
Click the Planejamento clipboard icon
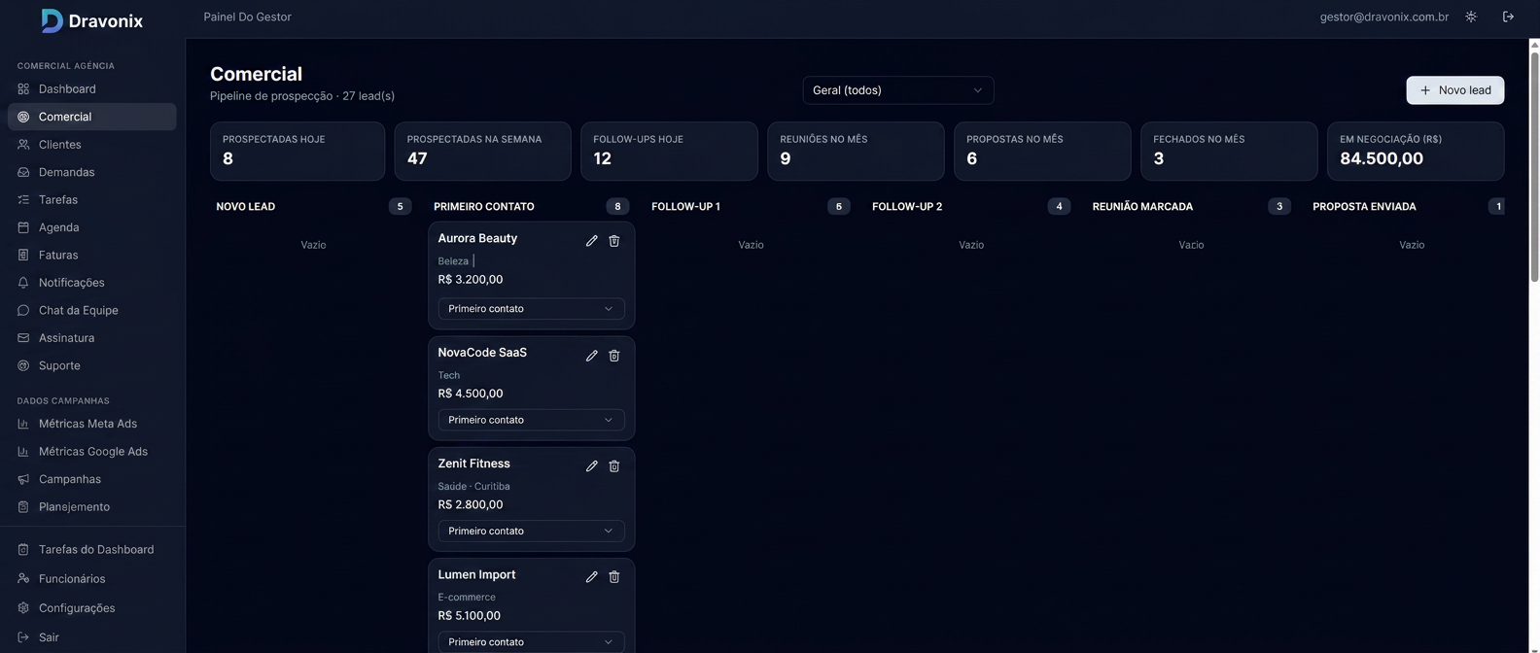pyautogui.click(x=23, y=507)
